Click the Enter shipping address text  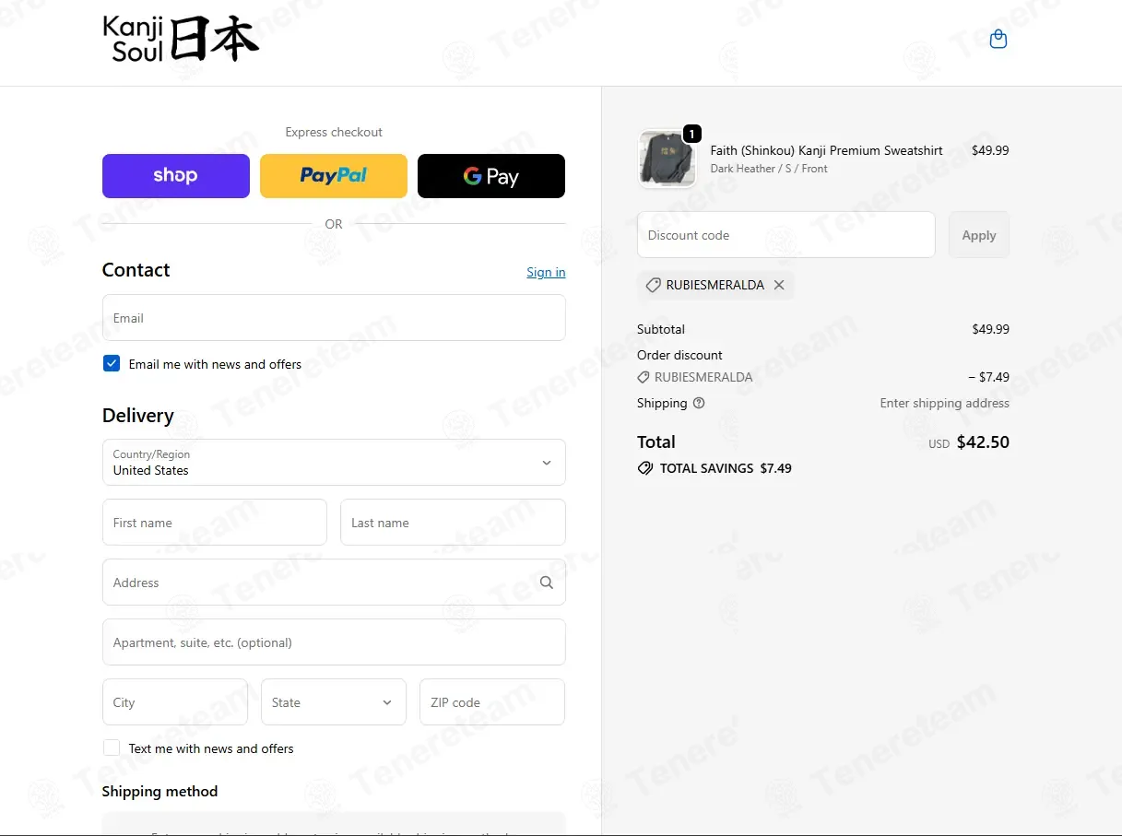pyautogui.click(x=944, y=403)
